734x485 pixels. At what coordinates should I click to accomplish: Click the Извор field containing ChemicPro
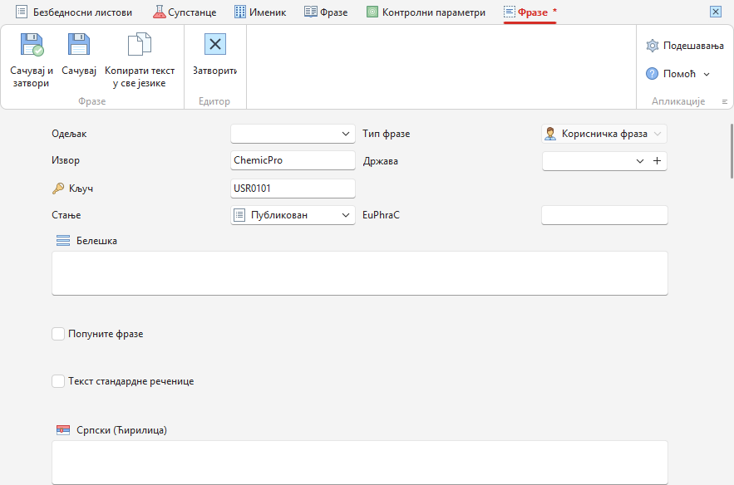tap(293, 160)
